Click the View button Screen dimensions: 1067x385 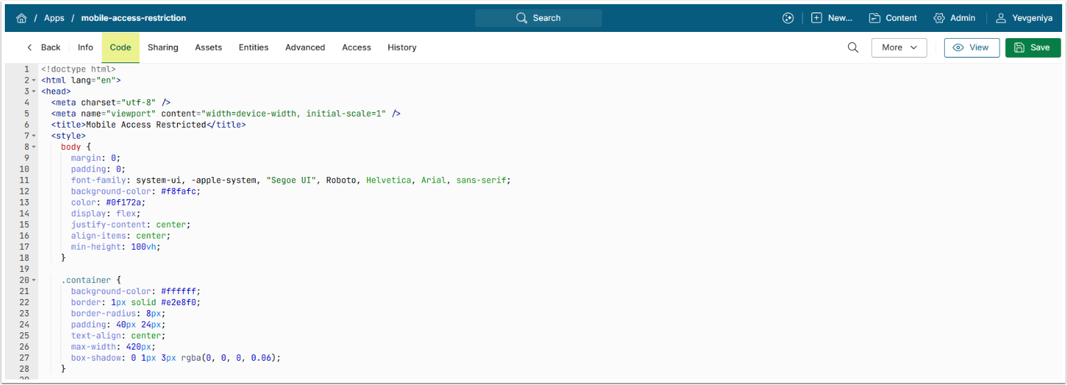[x=972, y=48]
